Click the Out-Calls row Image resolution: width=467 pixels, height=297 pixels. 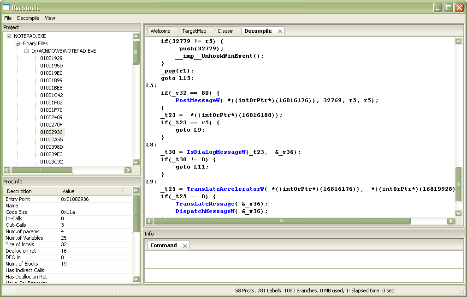[x=68, y=225]
